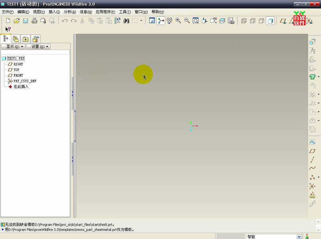The image size is (321, 239).
Task: Create a datum plane from right toolbar
Action: pos(313,151)
